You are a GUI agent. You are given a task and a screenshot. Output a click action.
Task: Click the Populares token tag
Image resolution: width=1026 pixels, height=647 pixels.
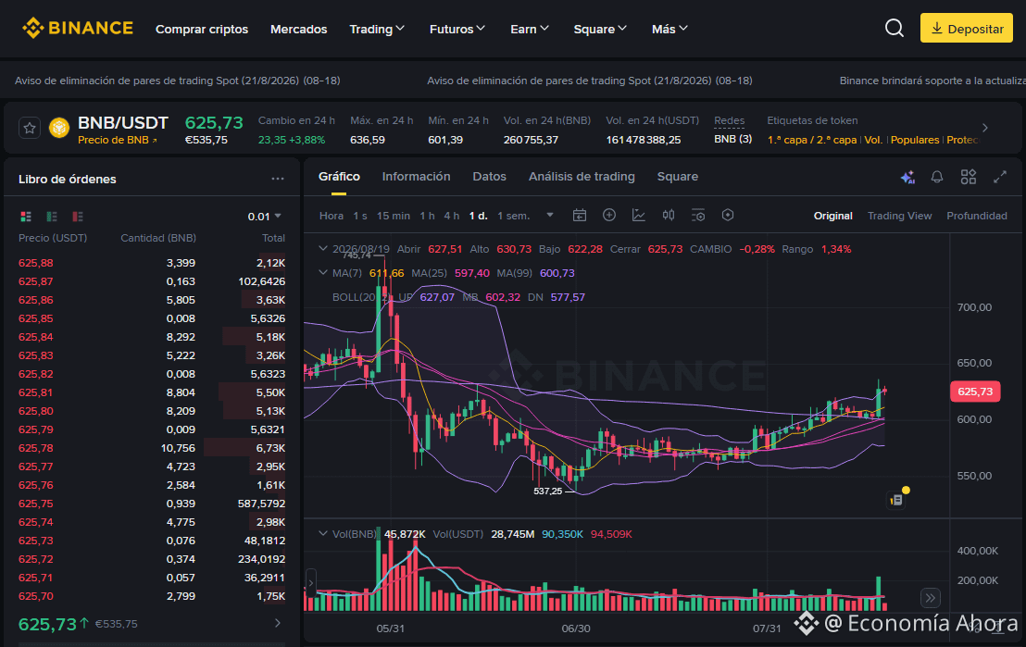[x=915, y=140]
